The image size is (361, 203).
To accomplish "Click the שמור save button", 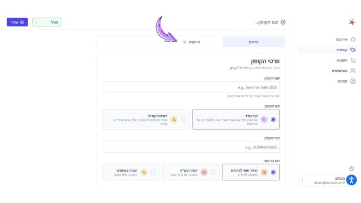I will pos(17,22).
